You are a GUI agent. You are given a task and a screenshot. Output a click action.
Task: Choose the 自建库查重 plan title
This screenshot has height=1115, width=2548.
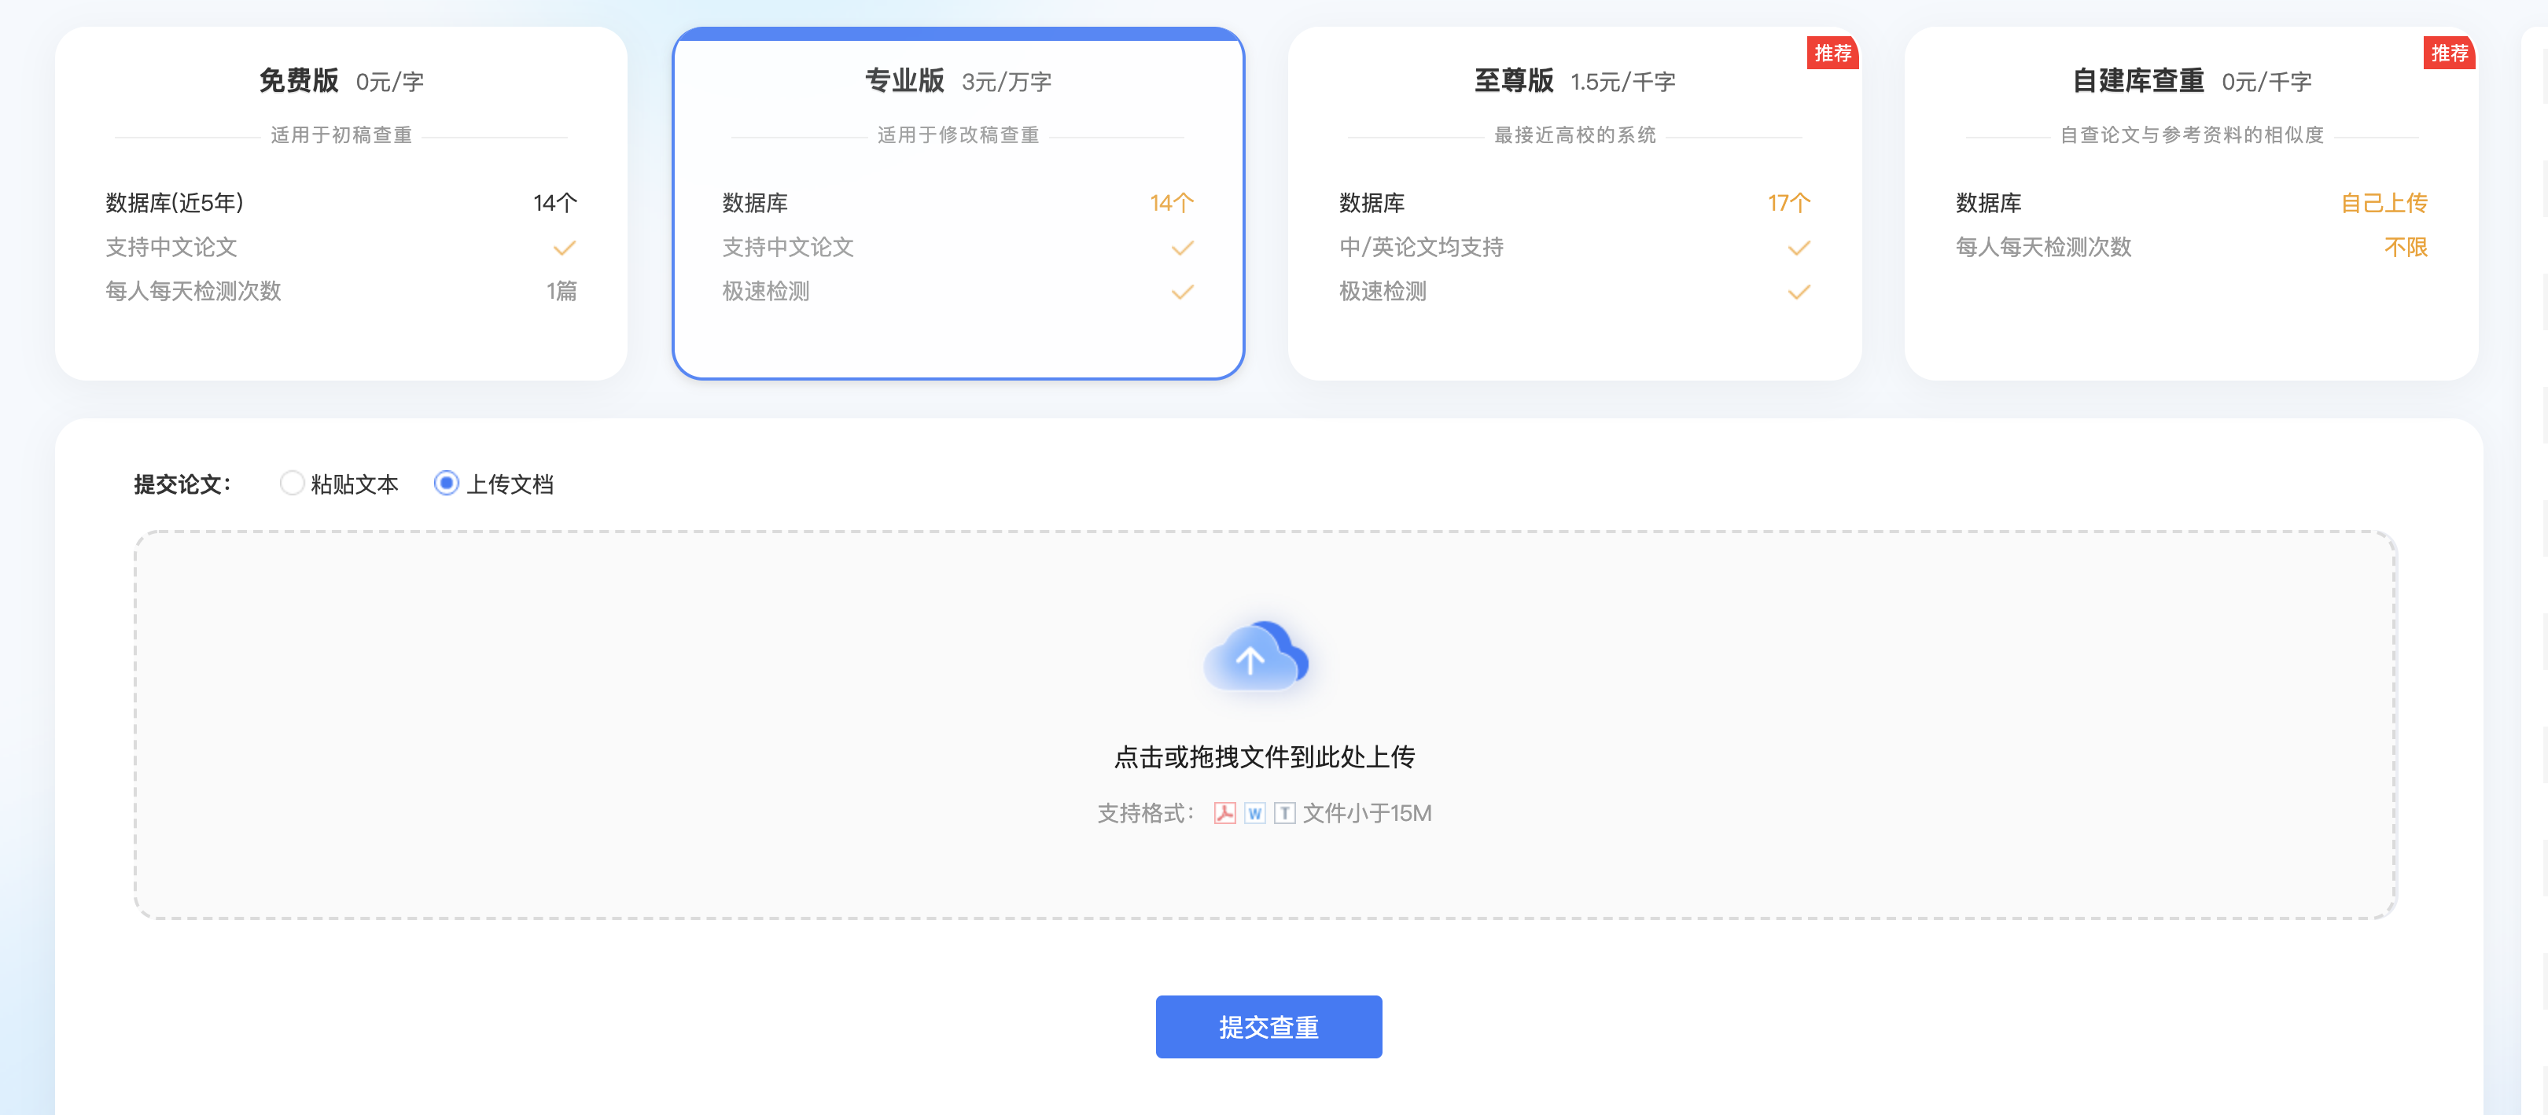(2138, 81)
